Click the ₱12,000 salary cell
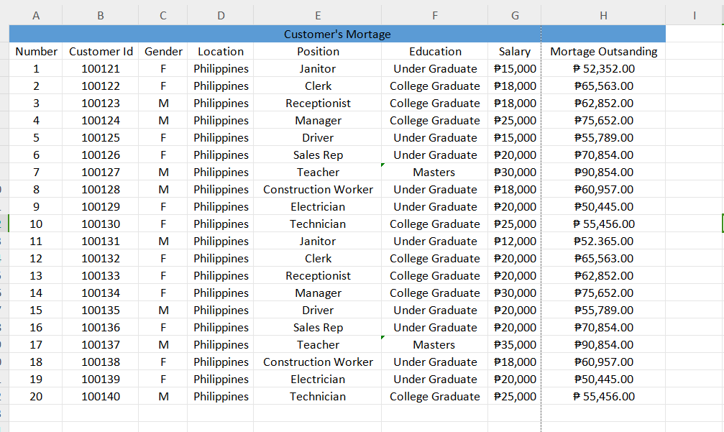The height and width of the screenshot is (432, 724). tap(515, 241)
